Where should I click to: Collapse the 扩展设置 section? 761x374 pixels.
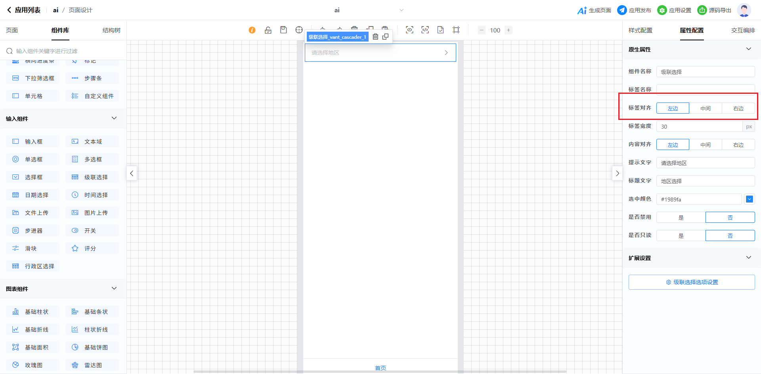[x=748, y=258]
